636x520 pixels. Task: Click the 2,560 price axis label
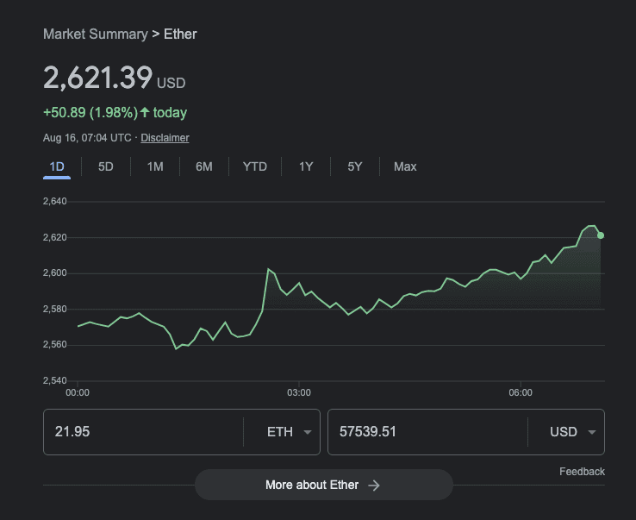point(55,345)
